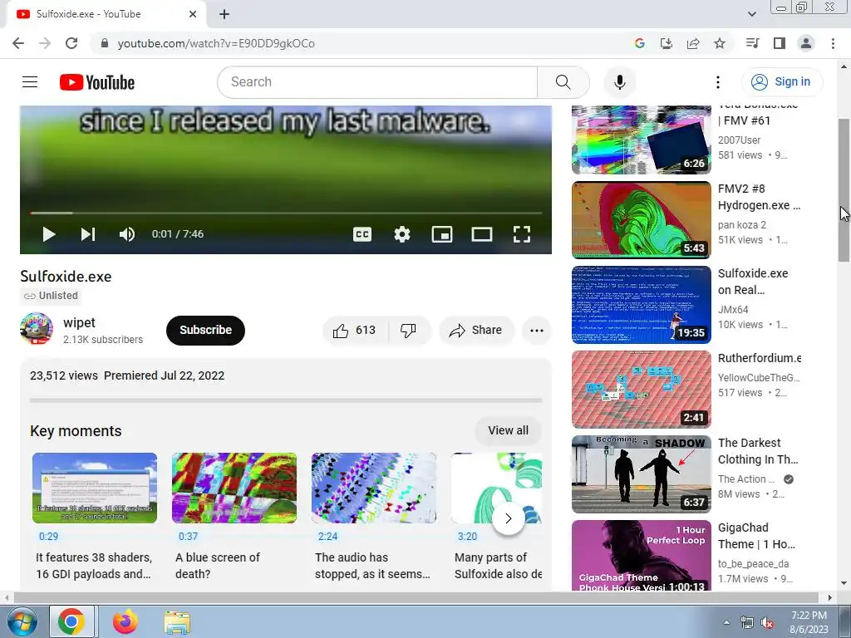Click the horizontal page scrollbar
This screenshot has width=851, height=638.
(x=416, y=597)
